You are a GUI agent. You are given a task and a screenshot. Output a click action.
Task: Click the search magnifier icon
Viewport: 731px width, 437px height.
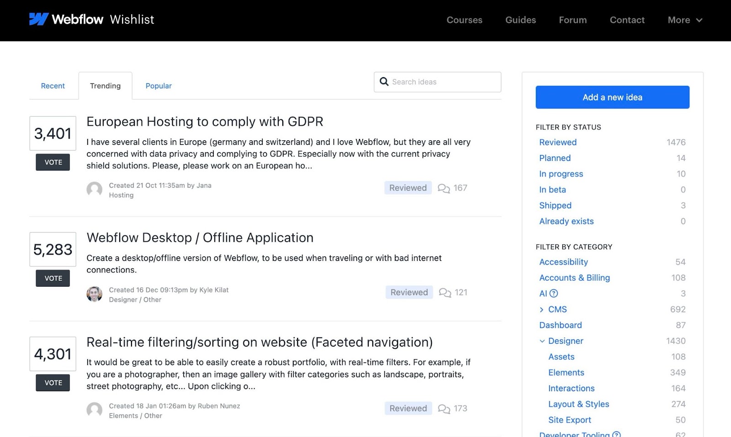[384, 82]
